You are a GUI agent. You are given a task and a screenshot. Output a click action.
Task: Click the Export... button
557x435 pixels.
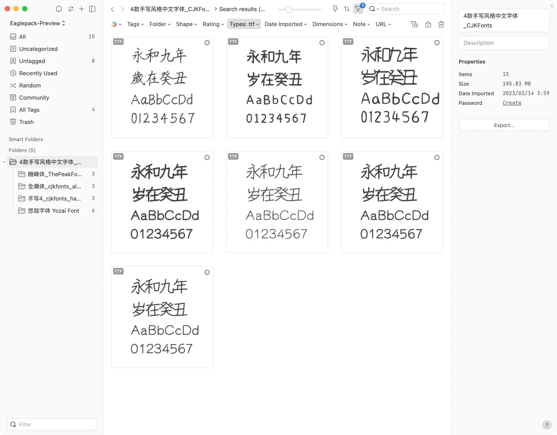tap(504, 125)
